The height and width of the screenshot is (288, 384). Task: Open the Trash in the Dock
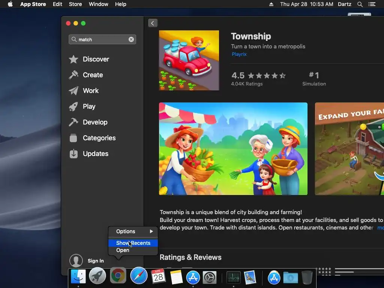click(307, 277)
